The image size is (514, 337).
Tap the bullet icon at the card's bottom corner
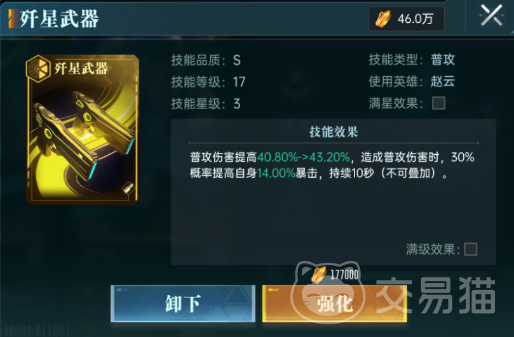(128, 188)
